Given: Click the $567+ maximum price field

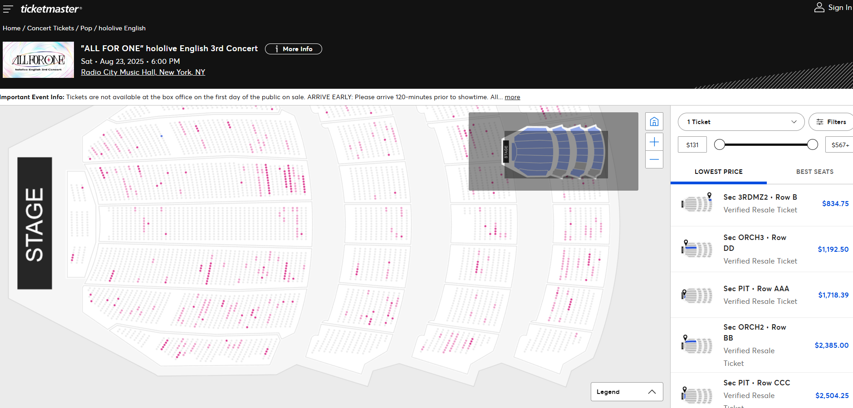Looking at the screenshot, I should click(839, 145).
